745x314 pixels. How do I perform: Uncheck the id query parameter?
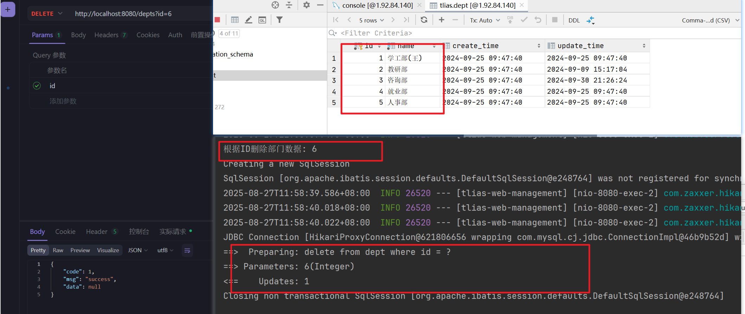pyautogui.click(x=37, y=86)
